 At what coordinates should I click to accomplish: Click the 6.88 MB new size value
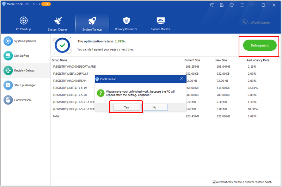(222, 109)
